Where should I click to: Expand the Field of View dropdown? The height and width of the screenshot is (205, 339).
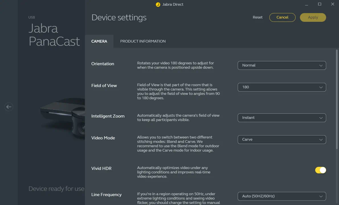pos(281,87)
